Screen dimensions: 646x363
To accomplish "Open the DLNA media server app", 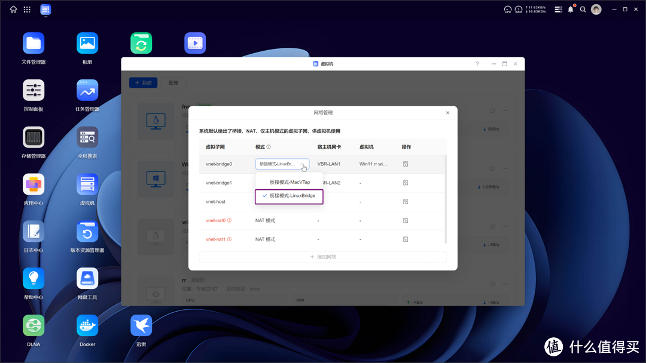I will point(33,325).
